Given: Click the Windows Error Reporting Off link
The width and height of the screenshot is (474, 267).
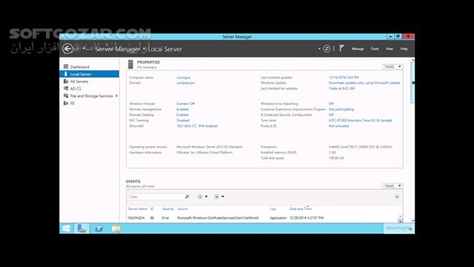Looking at the screenshot, I should (331, 104).
